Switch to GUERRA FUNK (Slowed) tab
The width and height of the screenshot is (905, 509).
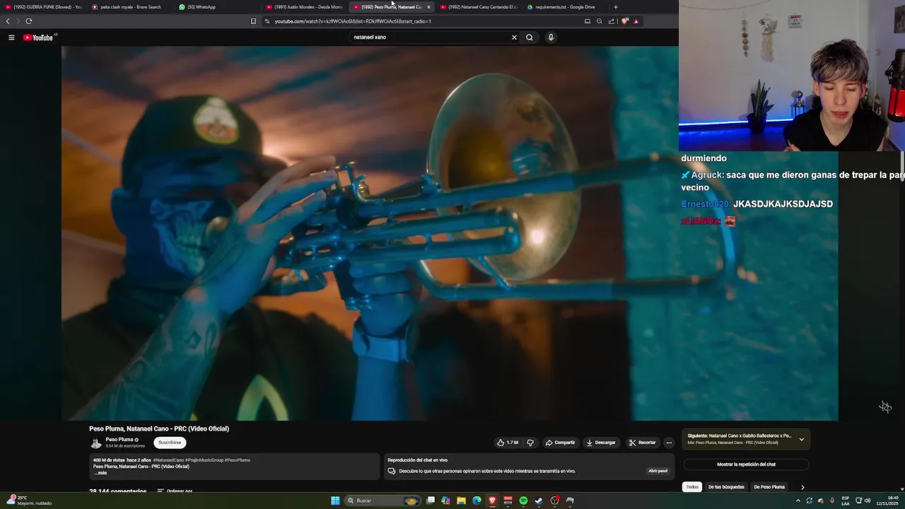coord(42,7)
